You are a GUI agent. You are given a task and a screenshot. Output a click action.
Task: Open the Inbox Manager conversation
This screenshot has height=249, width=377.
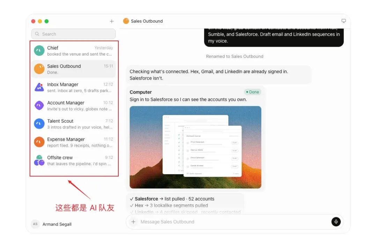pos(74,87)
